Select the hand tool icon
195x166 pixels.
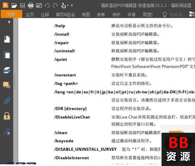tap(64, 5)
